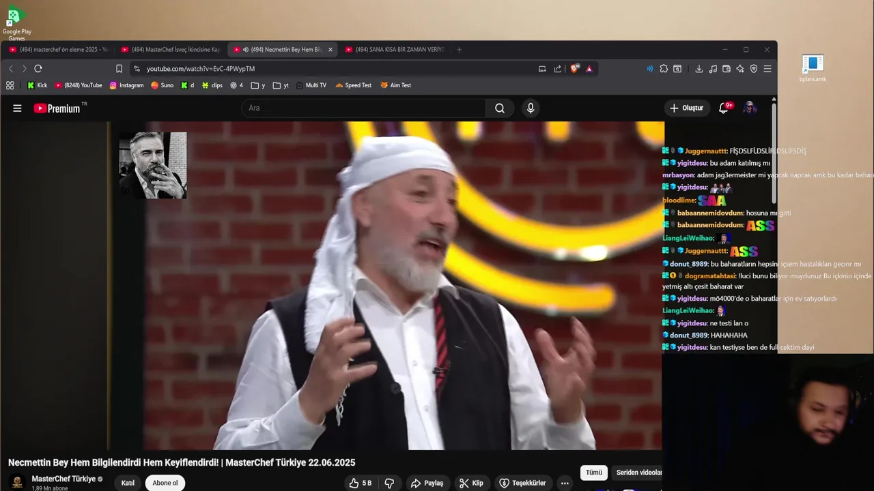The width and height of the screenshot is (874, 491).
Task: Open the (8248) YouTube bookmark
Action: 79,85
